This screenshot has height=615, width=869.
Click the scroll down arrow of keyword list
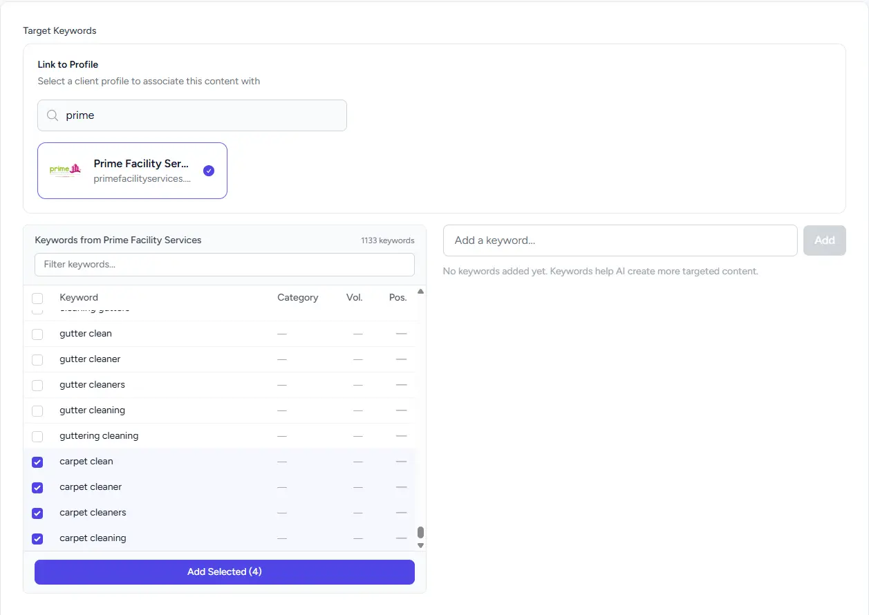420,545
